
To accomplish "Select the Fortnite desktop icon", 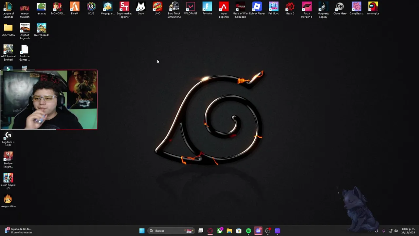I will [x=207, y=9].
